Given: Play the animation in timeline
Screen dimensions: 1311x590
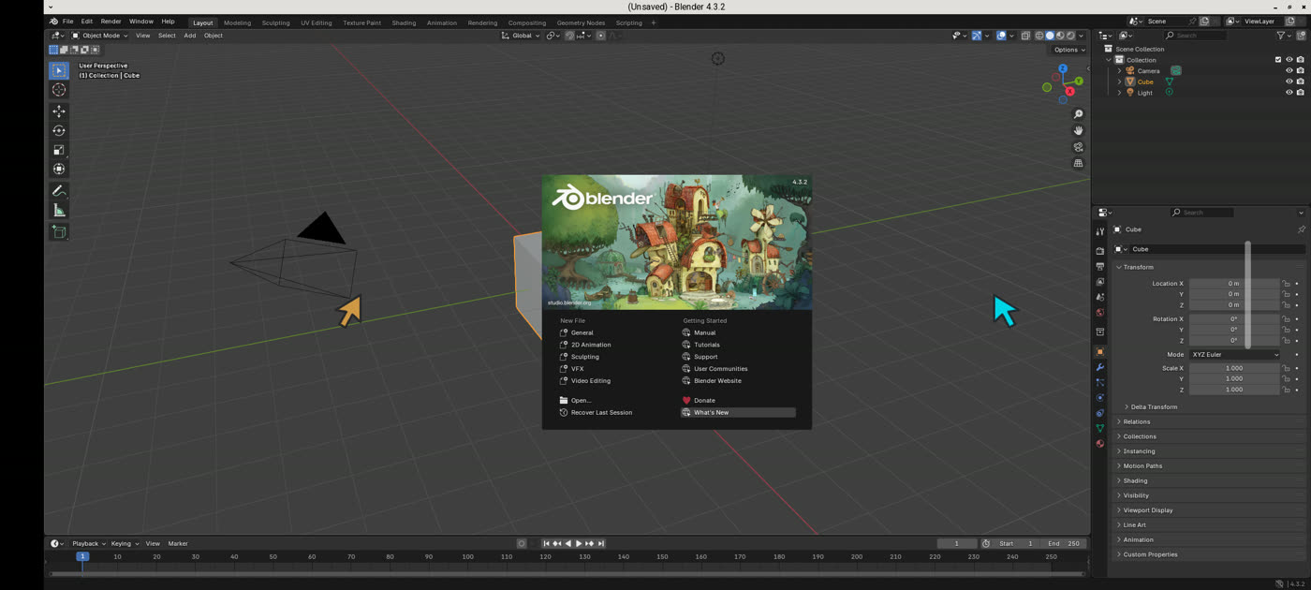Looking at the screenshot, I should click(x=579, y=543).
